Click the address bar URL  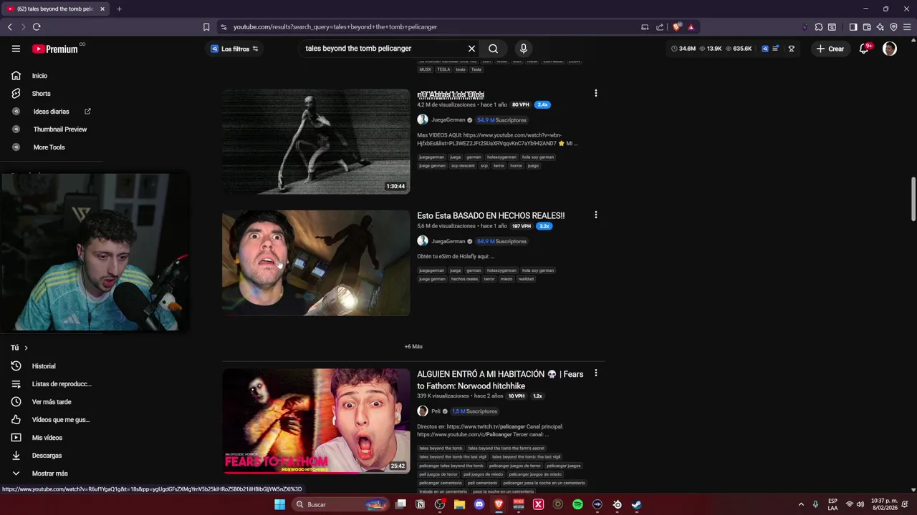pos(335,27)
